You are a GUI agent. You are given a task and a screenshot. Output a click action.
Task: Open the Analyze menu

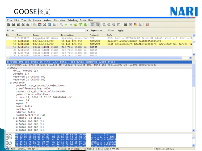pyautogui.click(x=48, y=20)
